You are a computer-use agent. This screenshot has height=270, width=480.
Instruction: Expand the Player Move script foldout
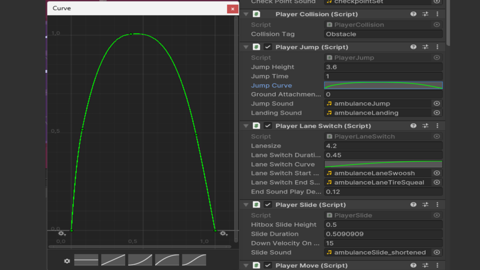pos(246,264)
